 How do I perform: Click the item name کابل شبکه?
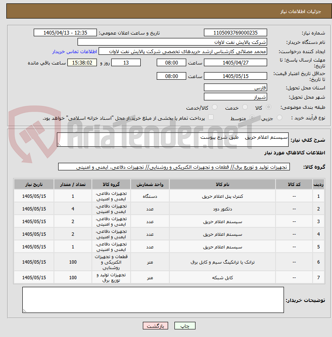point(222,278)
